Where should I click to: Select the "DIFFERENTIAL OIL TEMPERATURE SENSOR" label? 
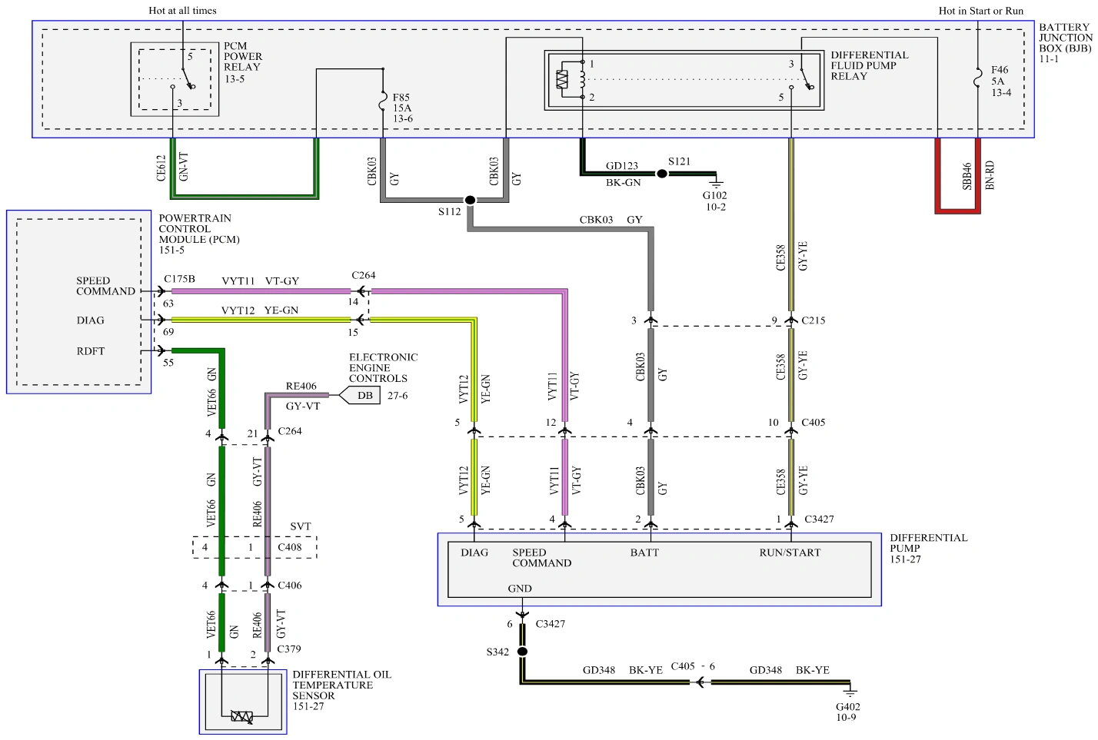[x=341, y=685]
